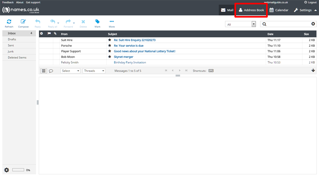Sort by flag column icon

tap(49, 34)
